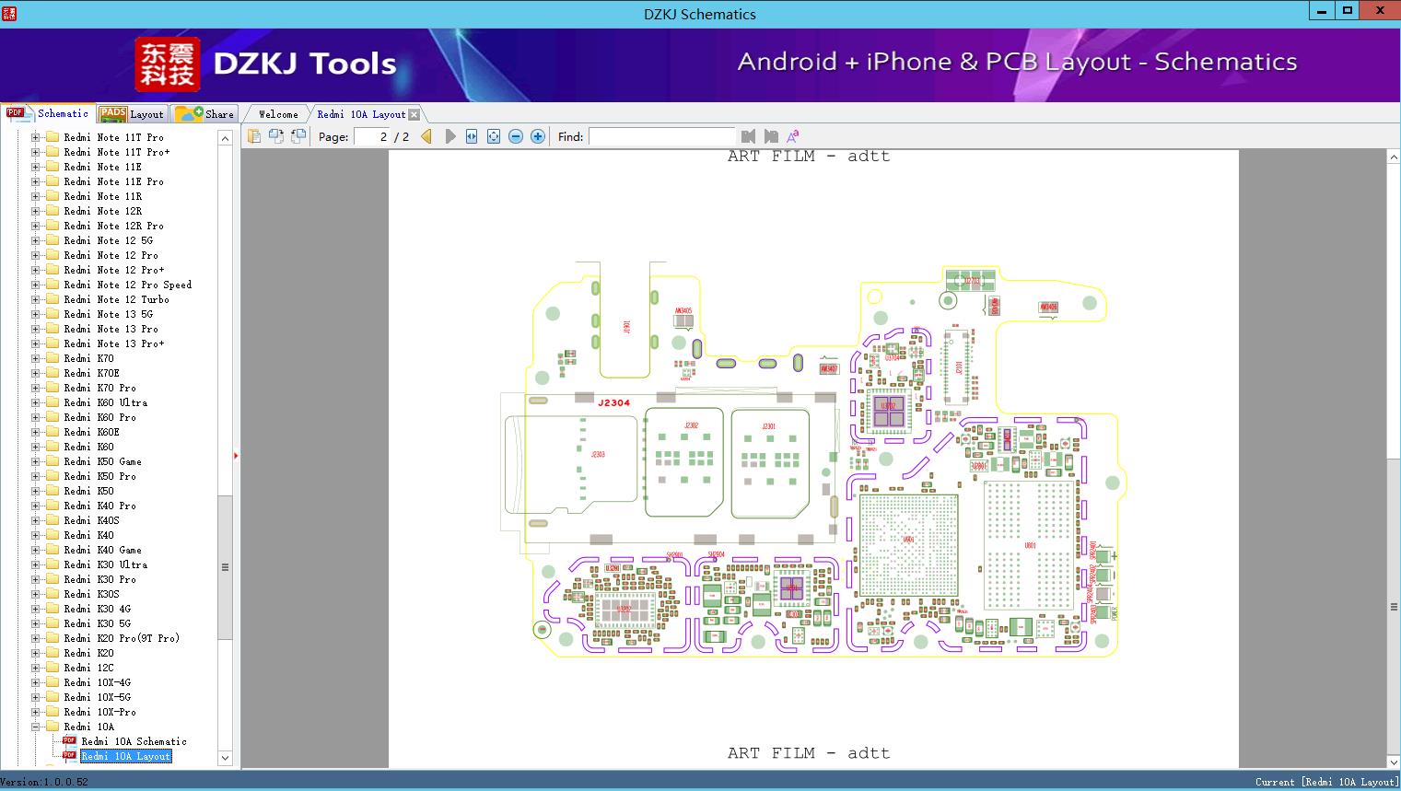Expand the Redmi Note 12 Pro+ folder
This screenshot has width=1401, height=791.
click(35, 270)
